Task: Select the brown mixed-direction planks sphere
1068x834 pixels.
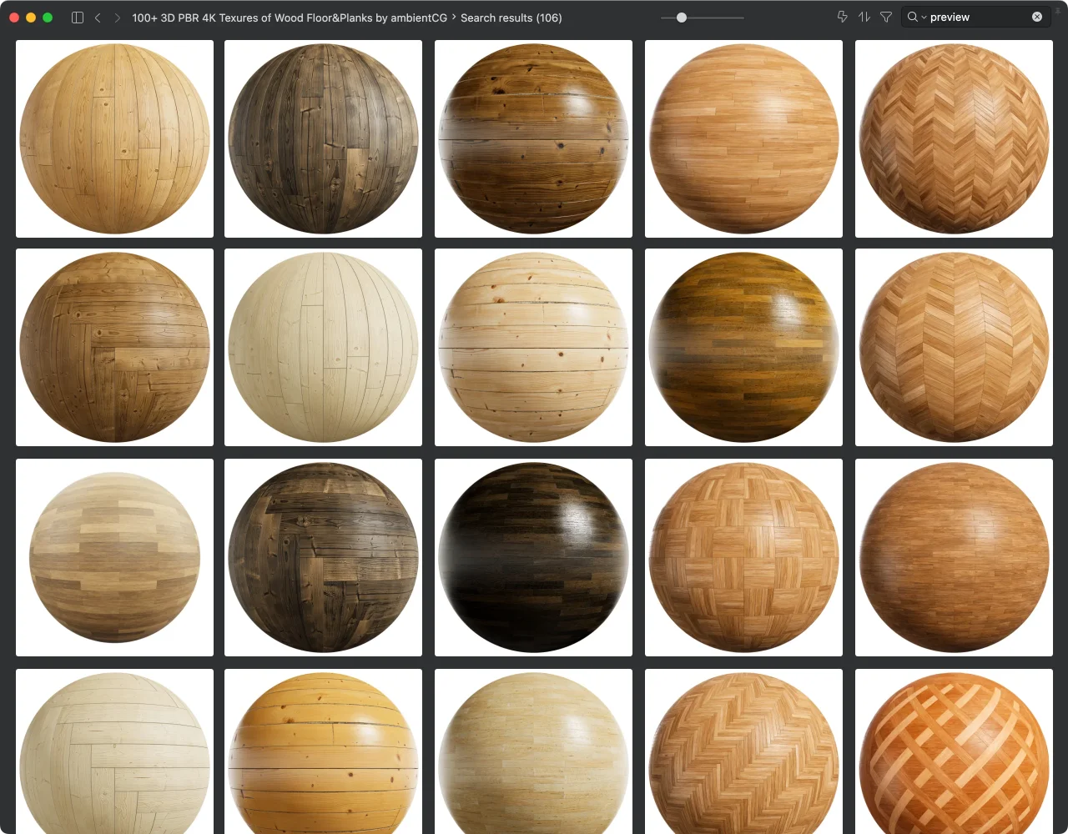Action: [x=114, y=347]
